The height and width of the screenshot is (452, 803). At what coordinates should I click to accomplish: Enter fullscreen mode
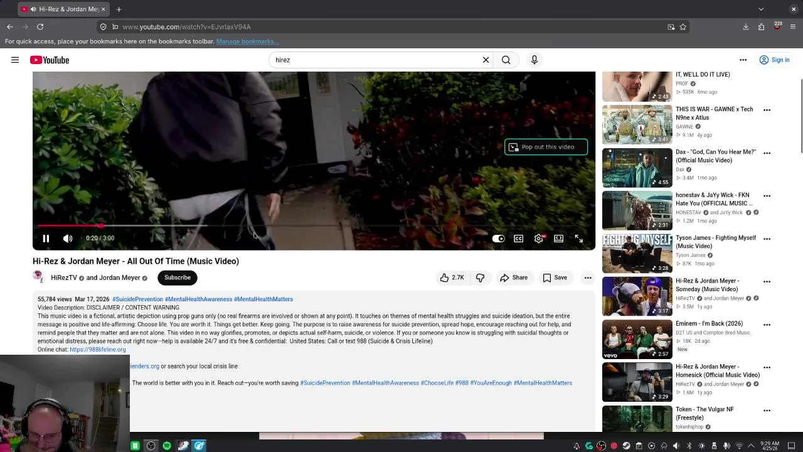pos(579,239)
